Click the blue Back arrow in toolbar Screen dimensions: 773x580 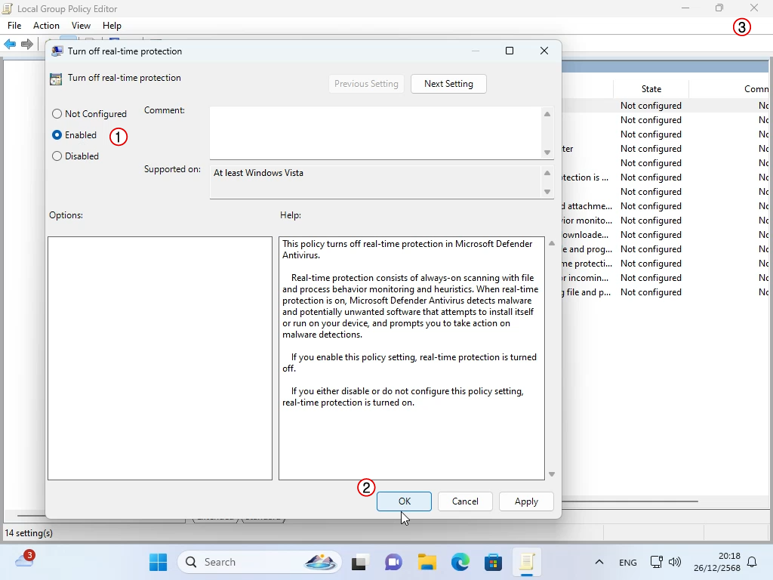point(10,44)
